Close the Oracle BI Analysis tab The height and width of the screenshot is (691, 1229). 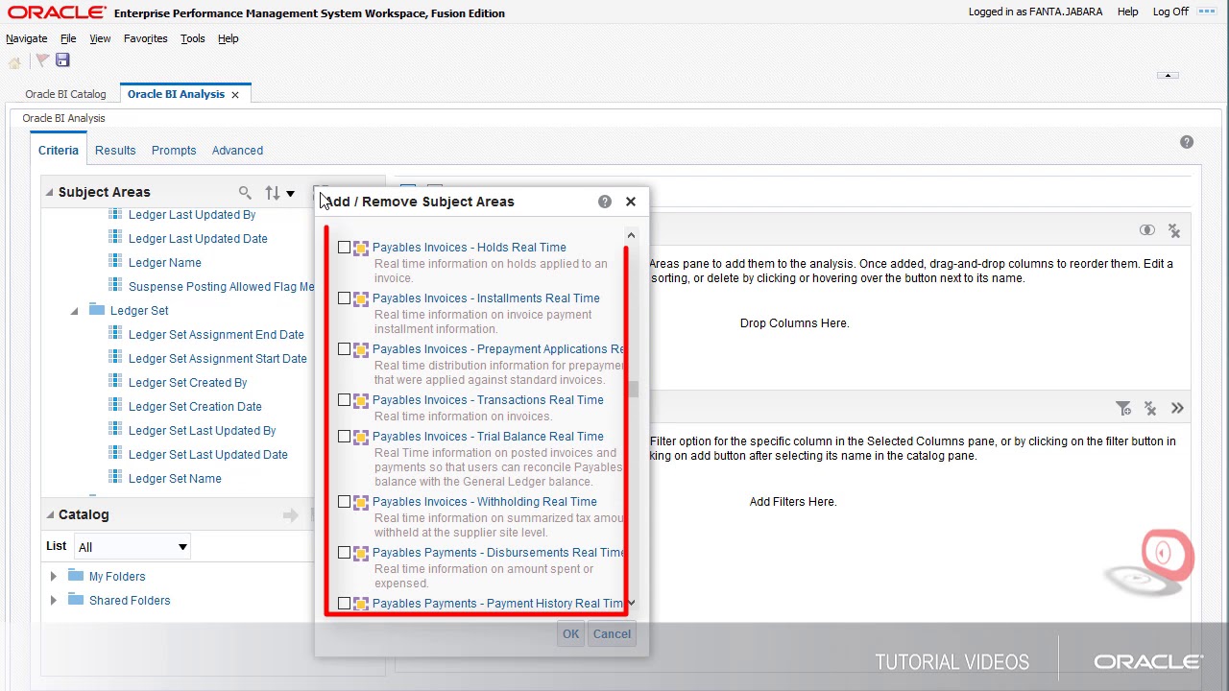point(234,95)
